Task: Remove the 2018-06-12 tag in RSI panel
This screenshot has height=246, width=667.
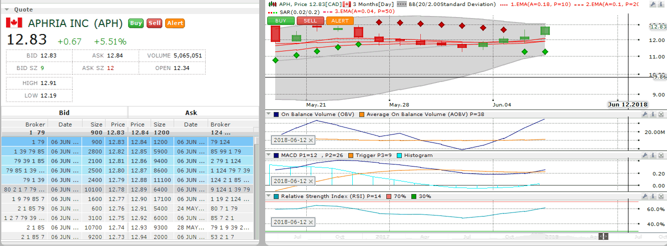Action: coord(310,222)
